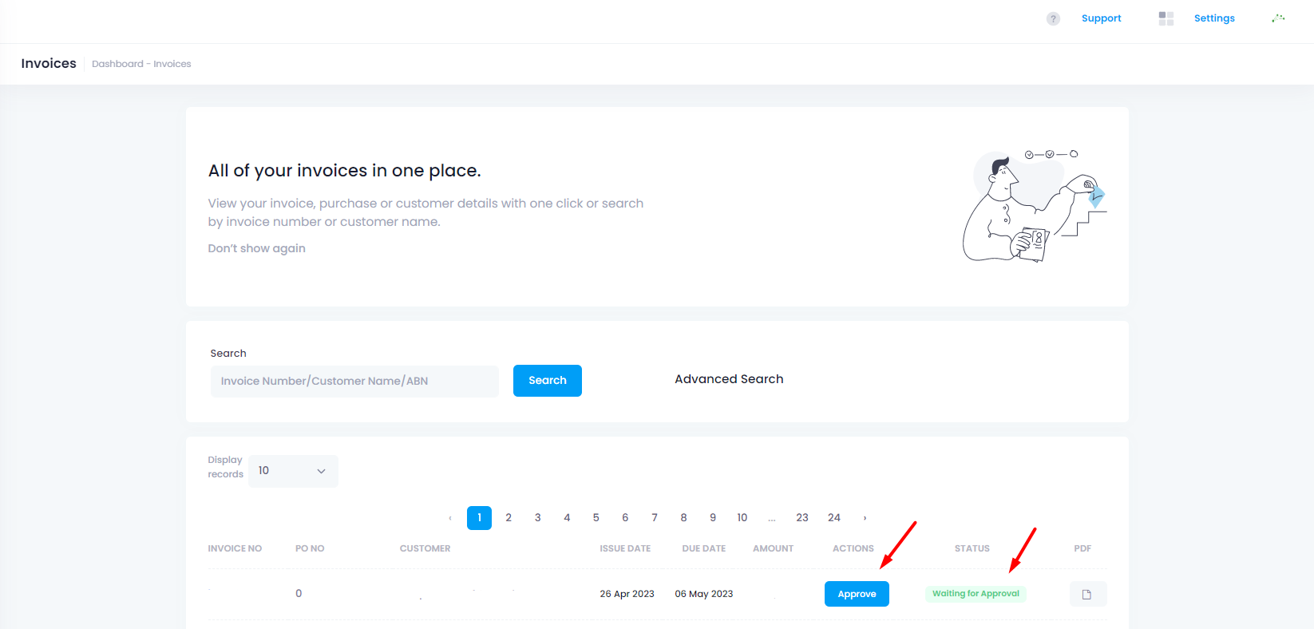Click the grid icon beside Settings
Viewport: 1314px width, 629px height.
tap(1166, 18)
